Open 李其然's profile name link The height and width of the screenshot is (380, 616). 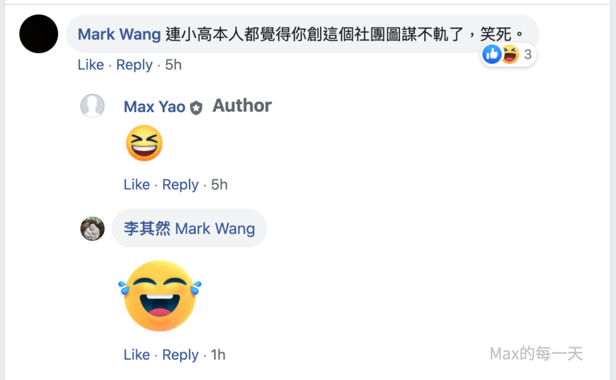pos(147,229)
